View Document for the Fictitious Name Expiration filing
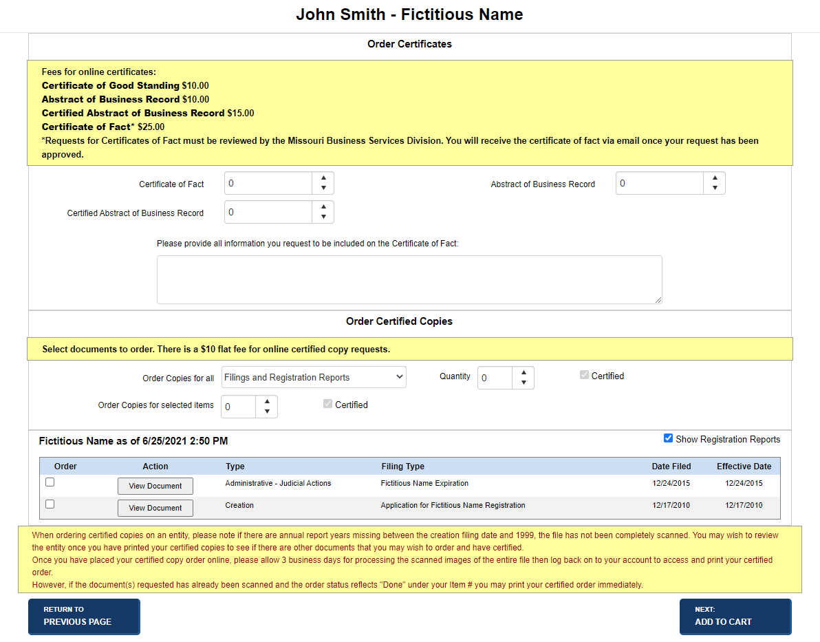820x642 pixels. point(155,486)
